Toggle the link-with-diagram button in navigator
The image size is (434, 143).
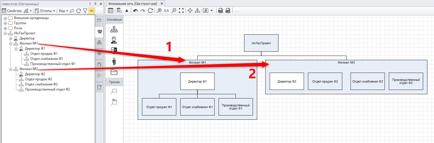92,11
